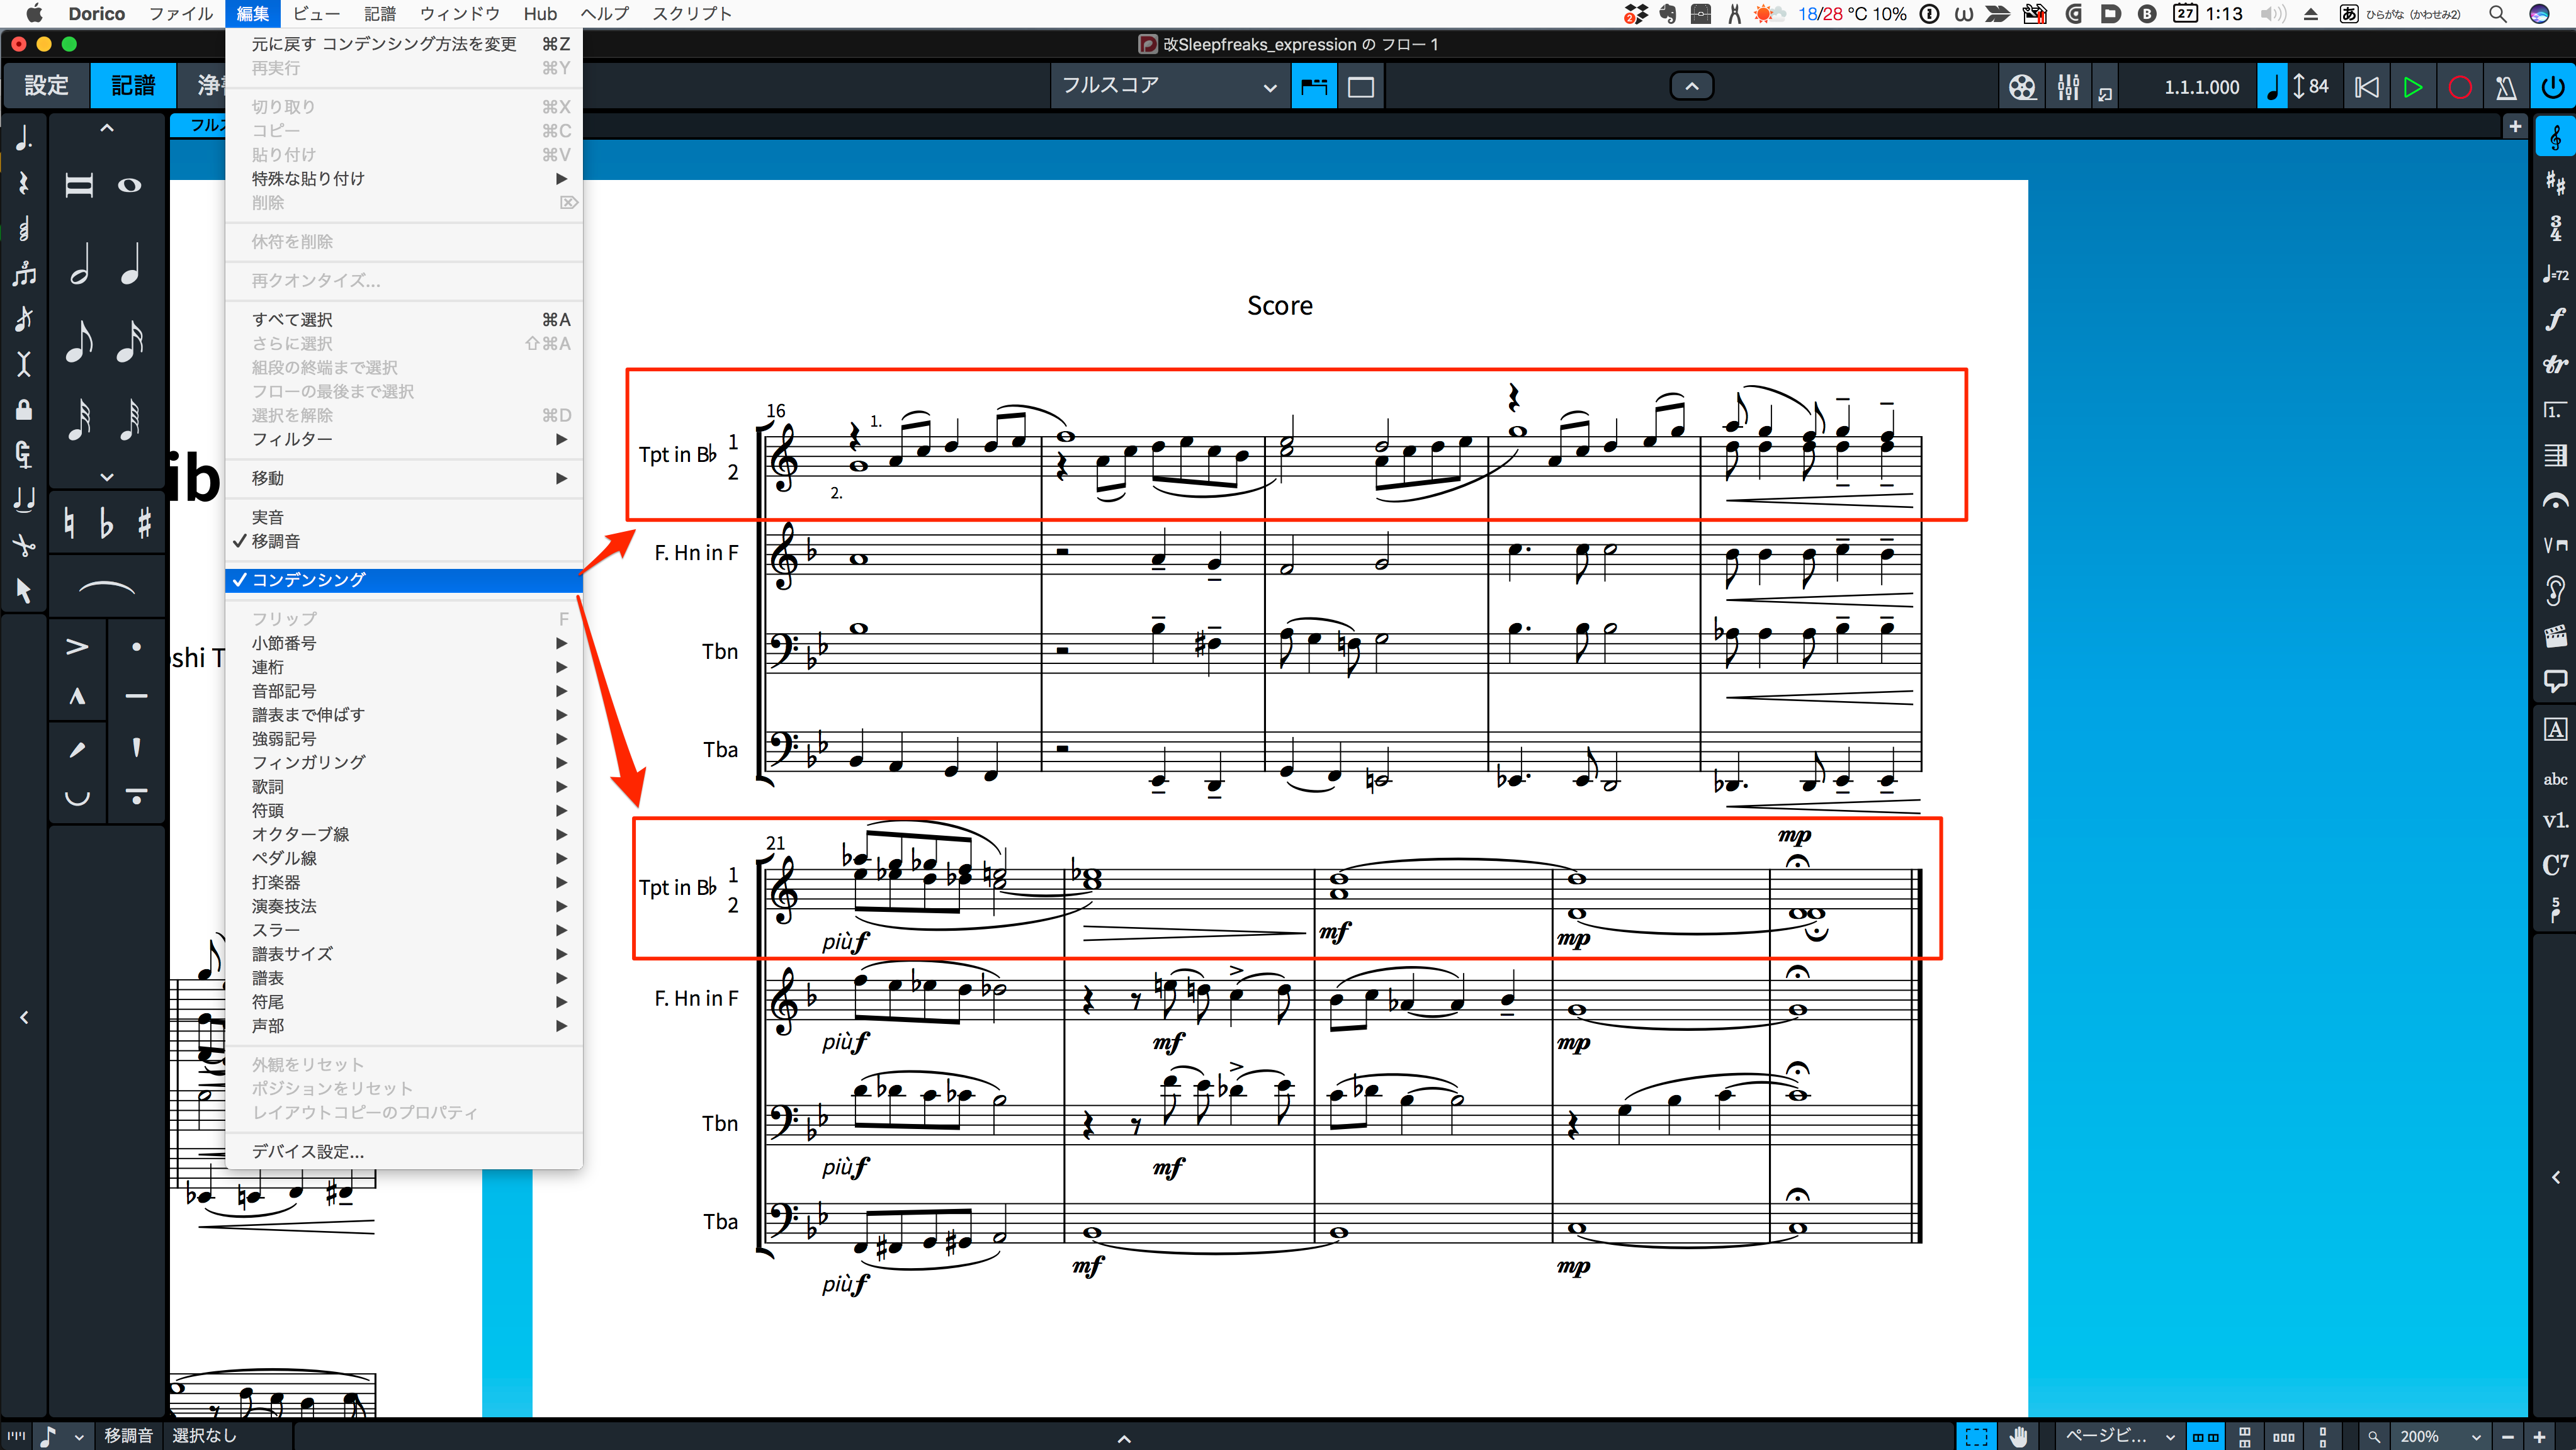Select the sharp accidental

pyautogui.click(x=145, y=522)
